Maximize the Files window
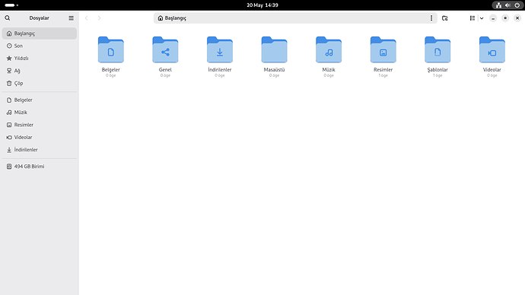The width and height of the screenshot is (525, 295). tap(505, 18)
